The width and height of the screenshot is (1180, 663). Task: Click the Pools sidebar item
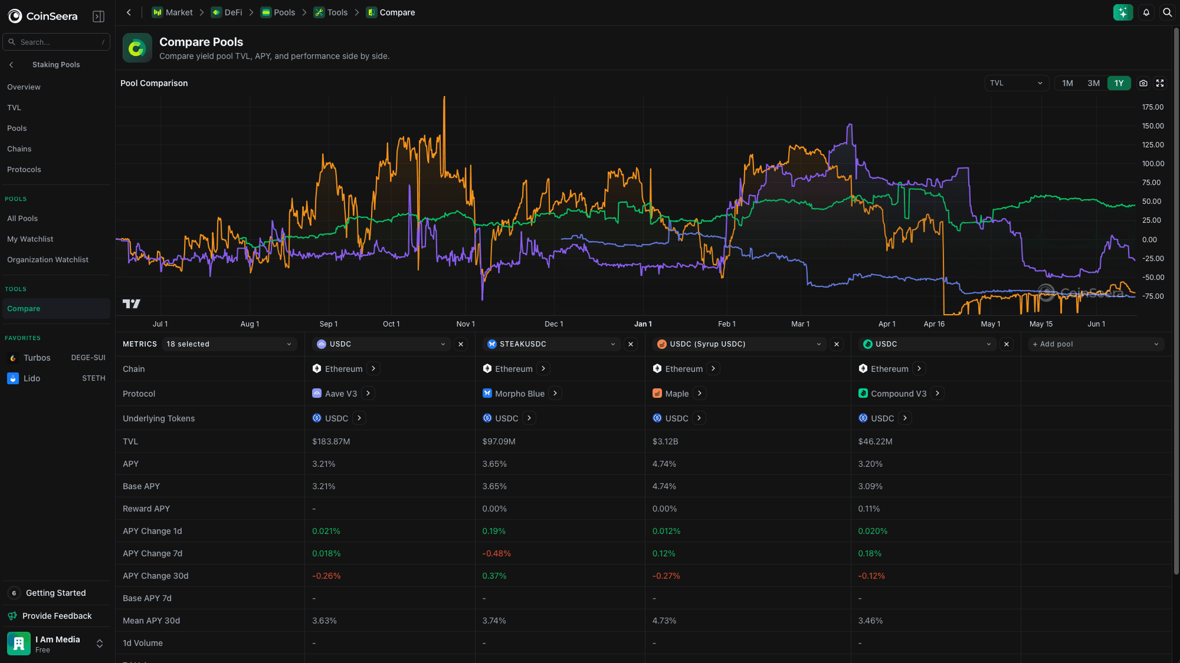point(56,128)
